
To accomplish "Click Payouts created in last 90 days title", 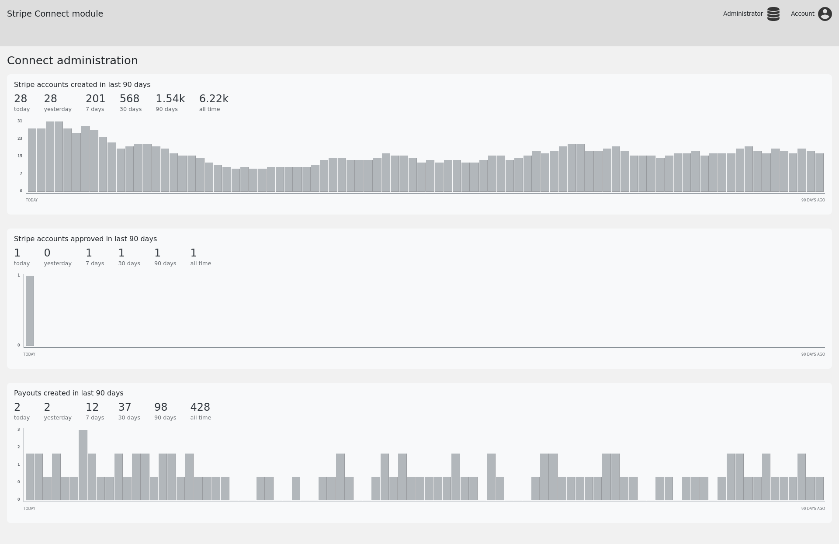I will coord(69,393).
